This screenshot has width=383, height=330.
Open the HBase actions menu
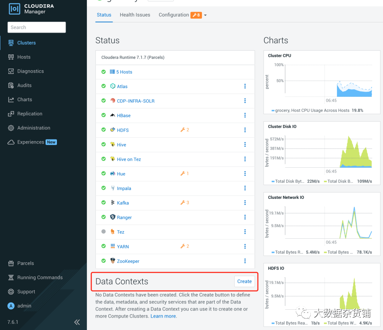pos(245,115)
